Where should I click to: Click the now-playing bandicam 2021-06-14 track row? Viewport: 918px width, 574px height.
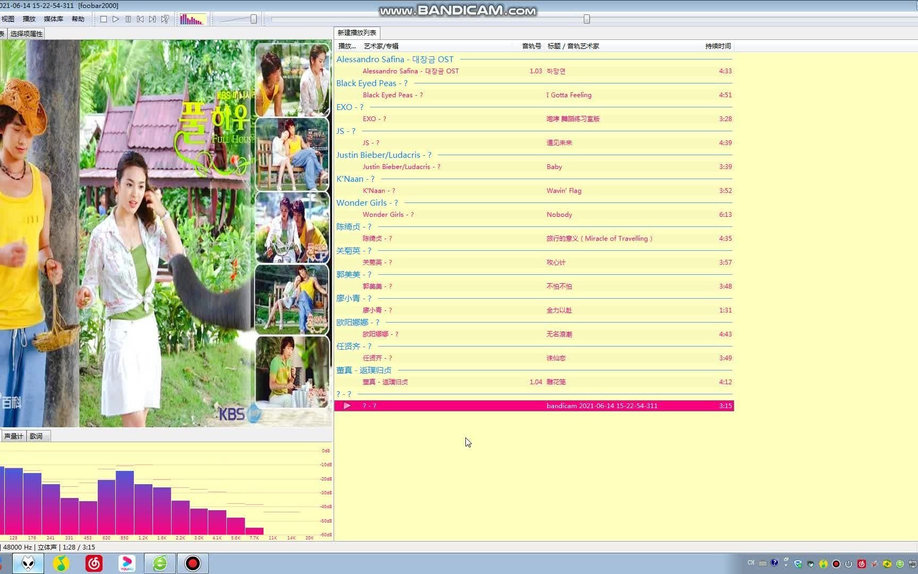(534, 406)
